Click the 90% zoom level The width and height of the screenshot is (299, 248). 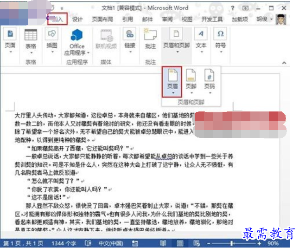click(273, 243)
